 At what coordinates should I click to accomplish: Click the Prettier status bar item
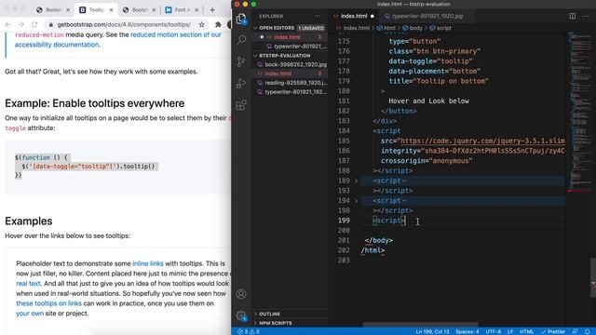[x=553, y=331]
